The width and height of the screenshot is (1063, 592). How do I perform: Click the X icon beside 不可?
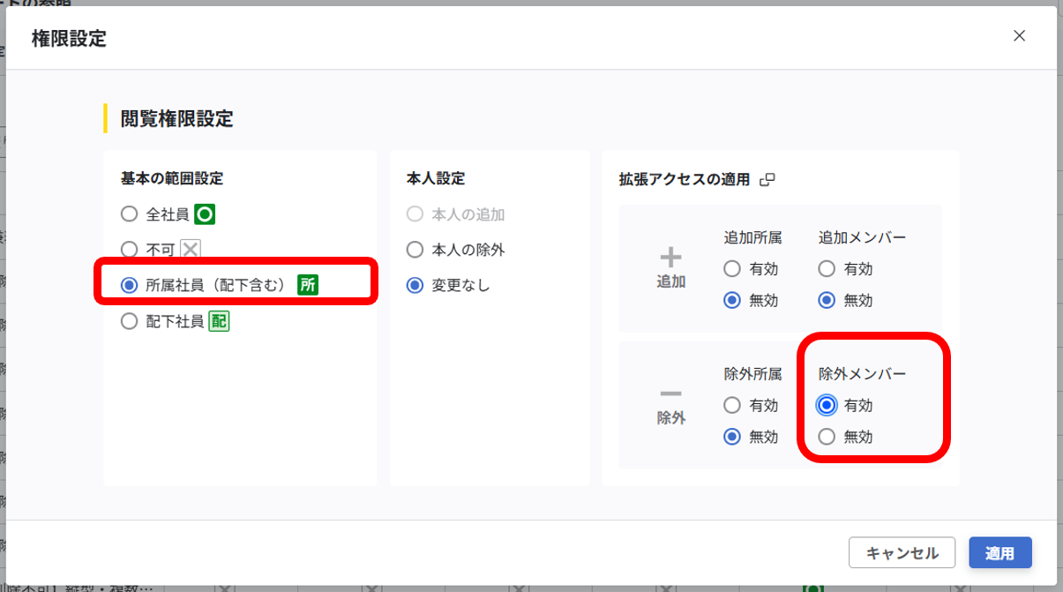191,250
